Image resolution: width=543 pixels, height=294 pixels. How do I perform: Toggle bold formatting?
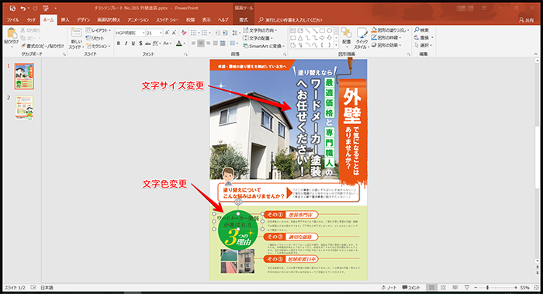119,43
